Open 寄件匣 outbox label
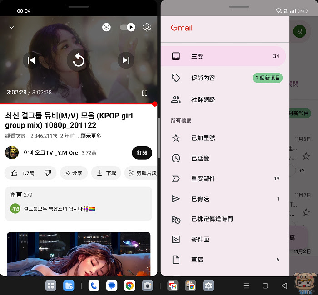The height and width of the screenshot is (295, 318). pyautogui.click(x=224, y=239)
